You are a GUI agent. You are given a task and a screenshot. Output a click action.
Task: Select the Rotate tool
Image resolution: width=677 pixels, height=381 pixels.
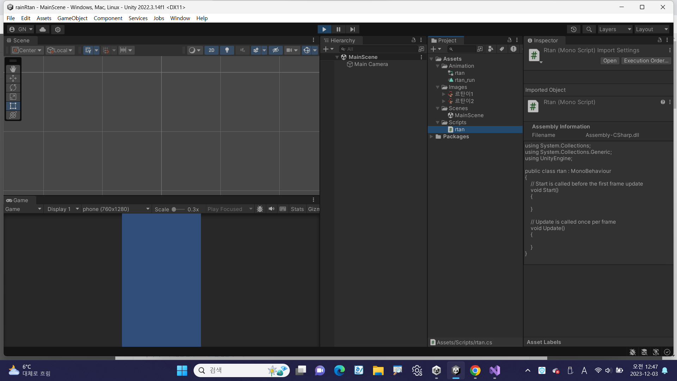coord(13,87)
